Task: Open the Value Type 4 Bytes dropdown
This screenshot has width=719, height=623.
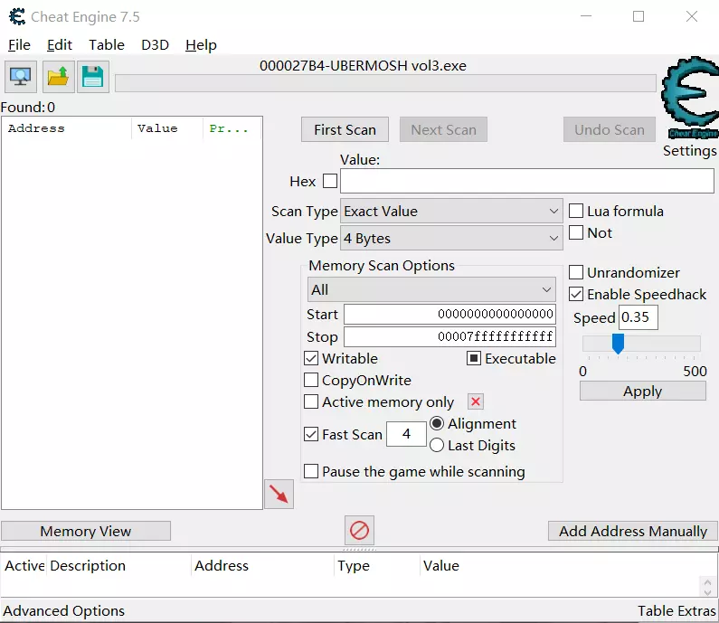Action: pyautogui.click(x=451, y=238)
